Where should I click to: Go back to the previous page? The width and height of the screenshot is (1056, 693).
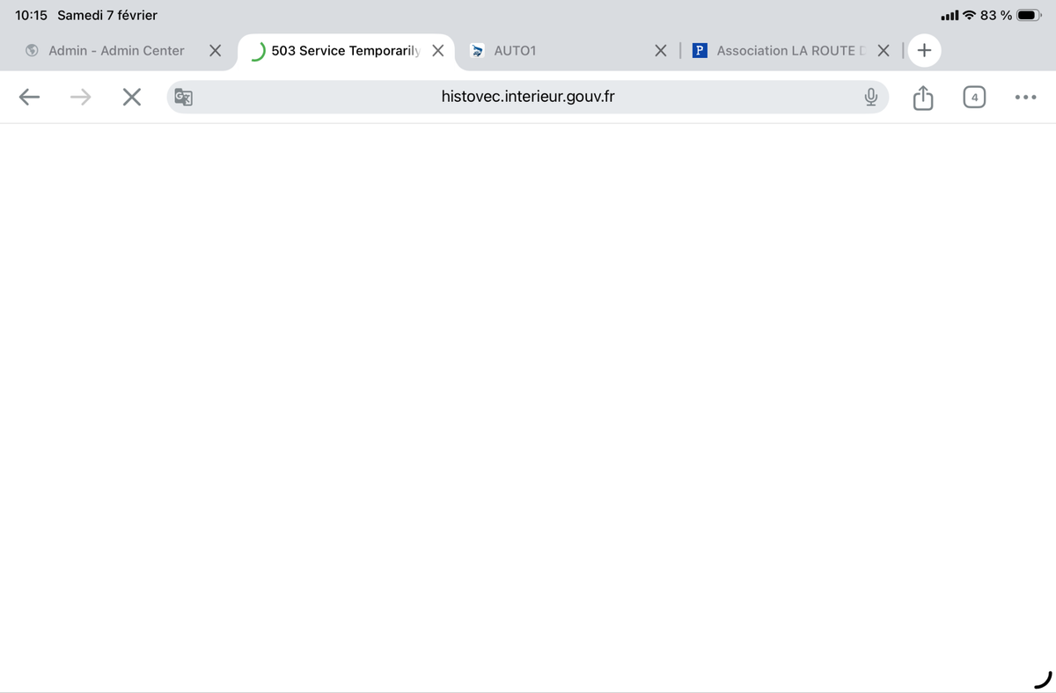tap(29, 97)
